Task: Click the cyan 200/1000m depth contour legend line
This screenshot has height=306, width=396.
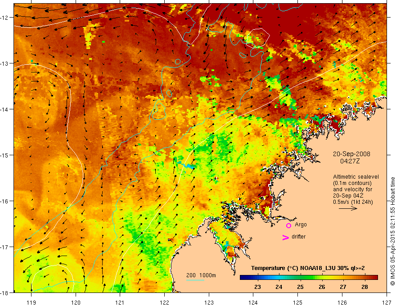Action: 195,280
